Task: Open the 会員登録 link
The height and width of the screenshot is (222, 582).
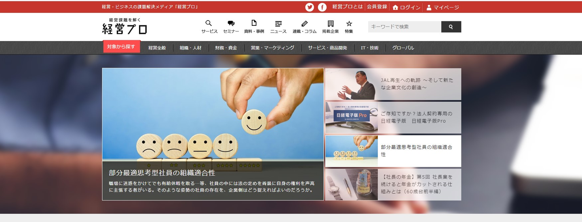Action: 377,7
